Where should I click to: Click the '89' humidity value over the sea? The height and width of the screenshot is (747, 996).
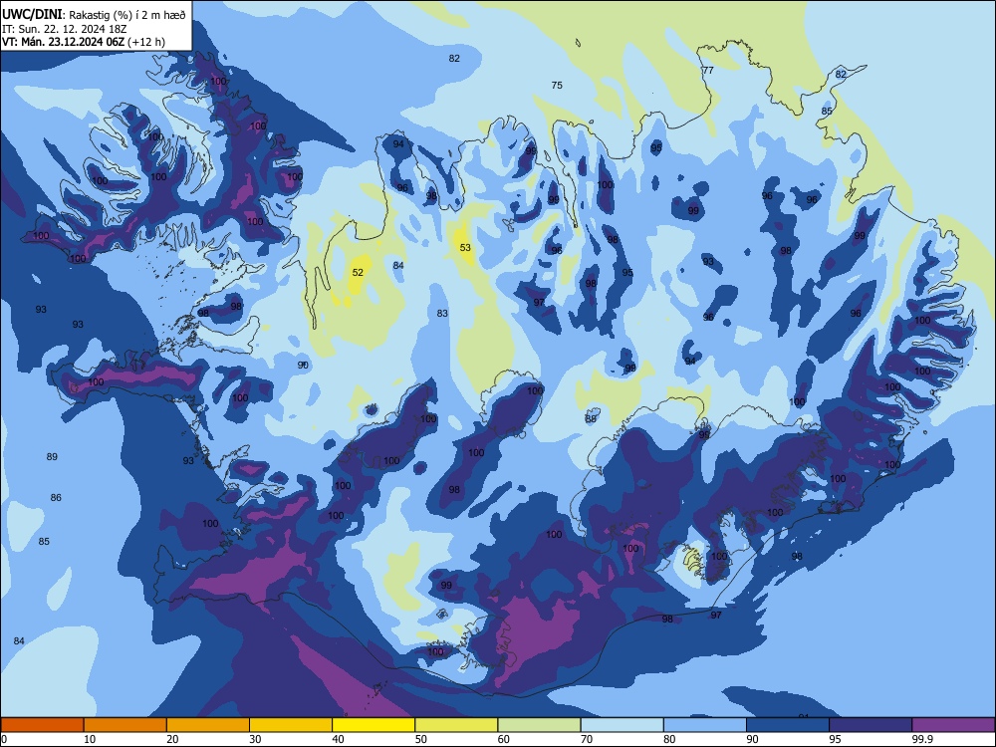click(52, 457)
